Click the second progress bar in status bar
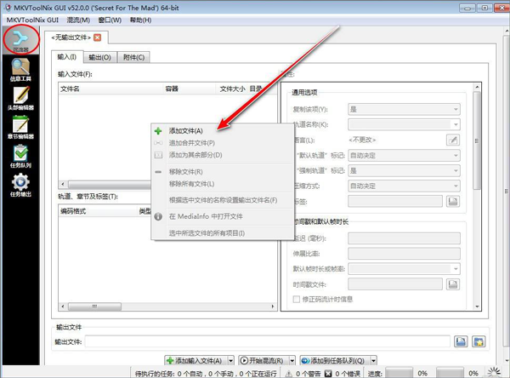510x378 pixels. pos(450,374)
